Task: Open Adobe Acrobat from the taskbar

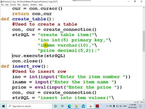Action: (x=97, y=106)
